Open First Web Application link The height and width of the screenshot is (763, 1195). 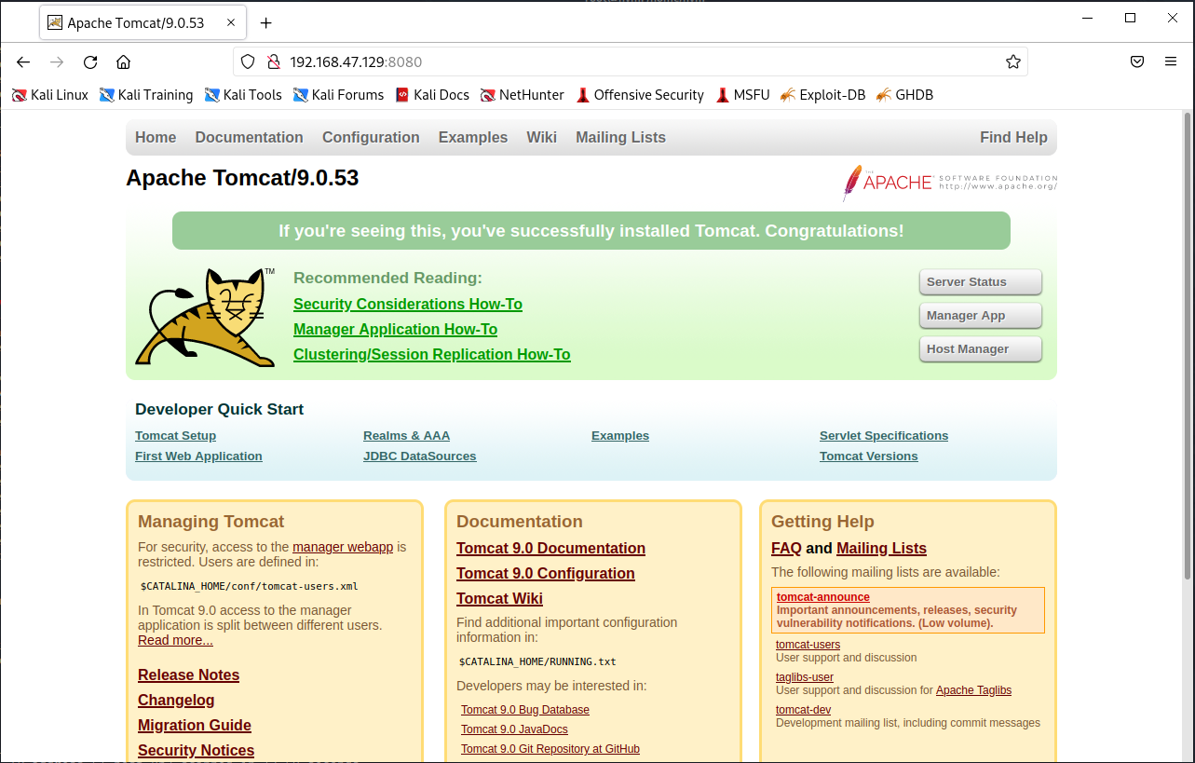(198, 456)
